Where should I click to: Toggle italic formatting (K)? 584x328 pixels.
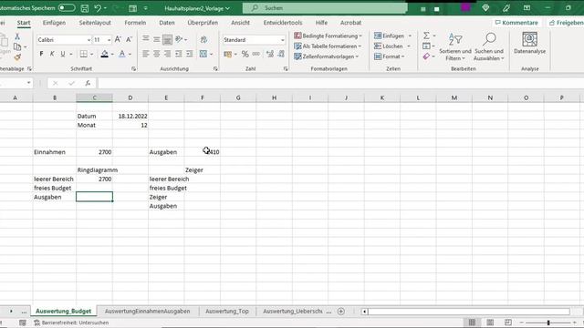[x=52, y=54]
